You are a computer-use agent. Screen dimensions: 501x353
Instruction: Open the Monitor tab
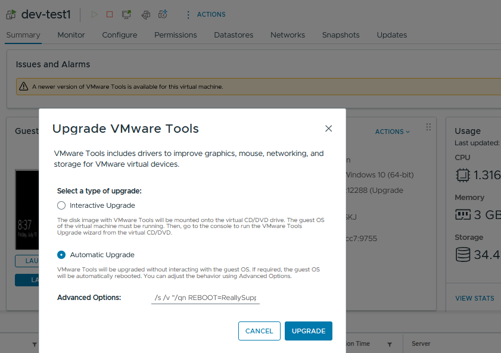71,35
